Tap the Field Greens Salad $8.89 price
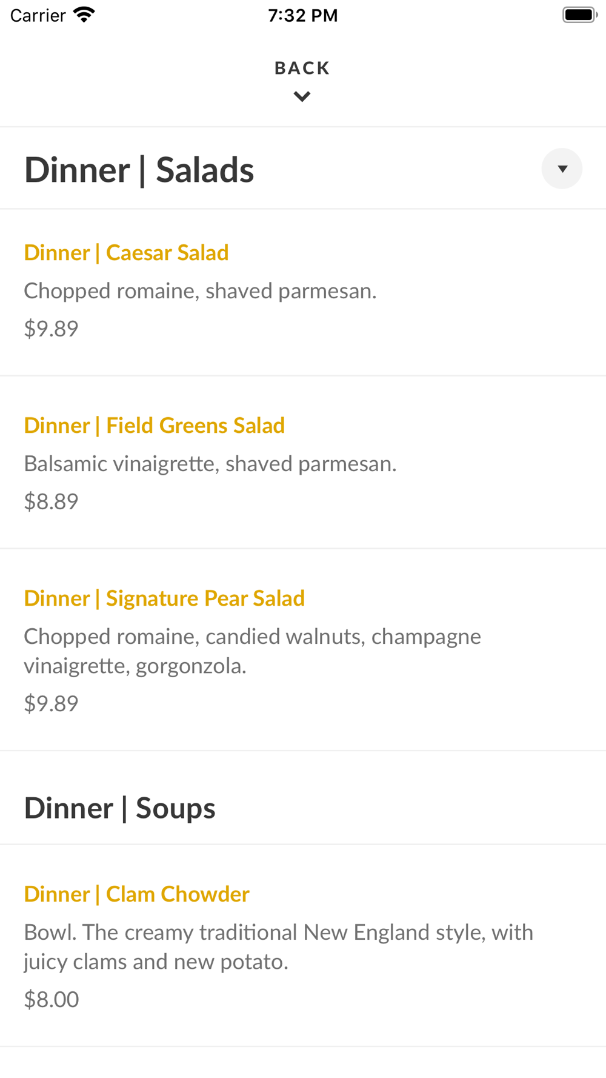 click(x=51, y=501)
